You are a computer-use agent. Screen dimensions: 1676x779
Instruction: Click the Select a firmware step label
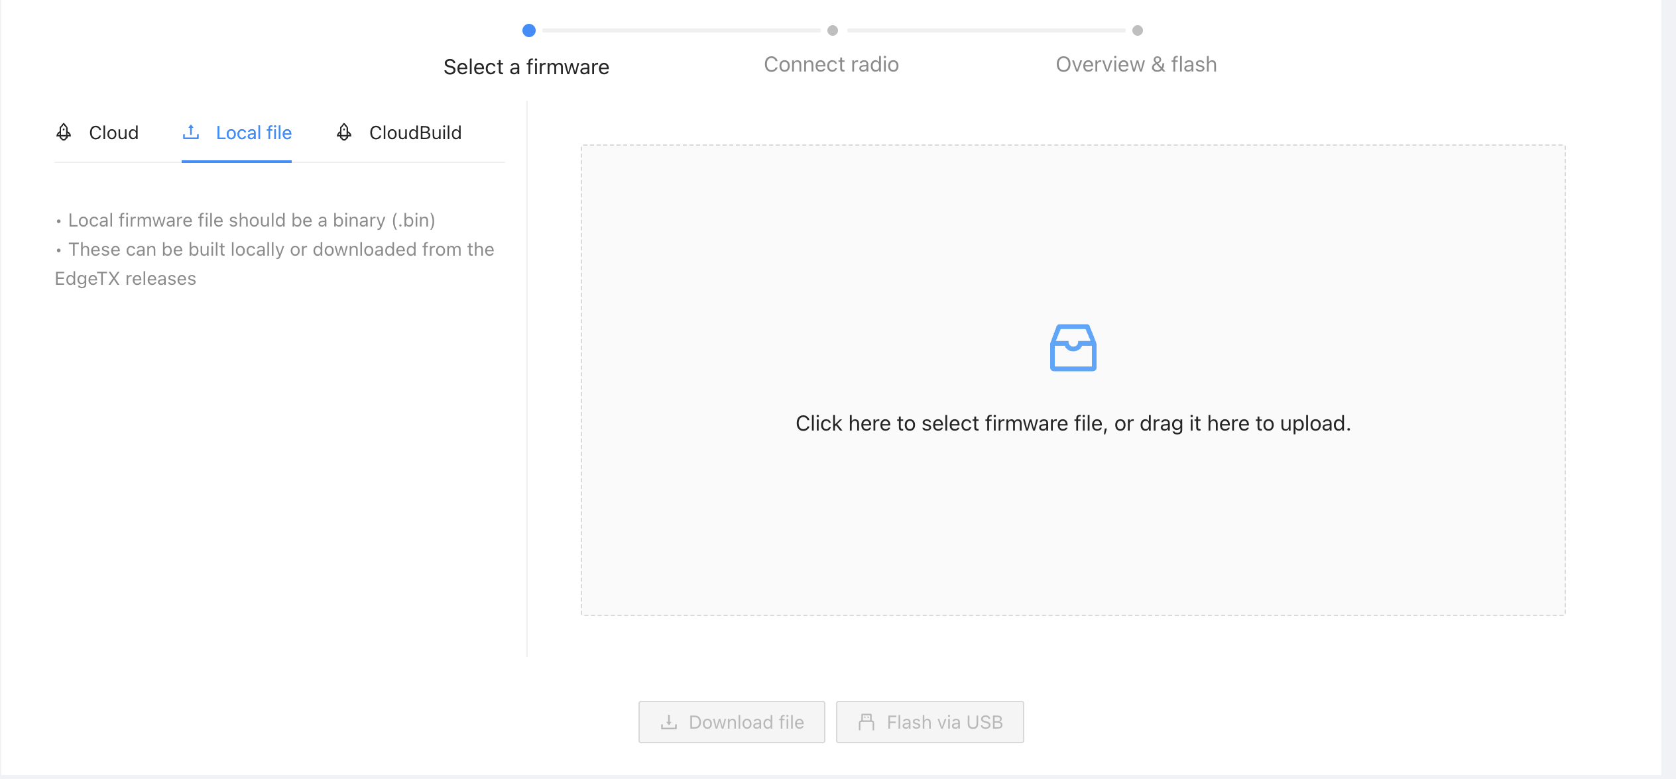(526, 67)
